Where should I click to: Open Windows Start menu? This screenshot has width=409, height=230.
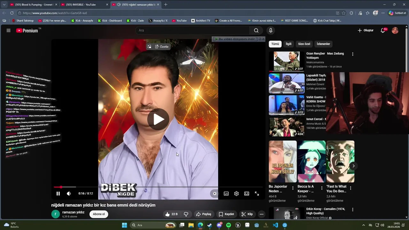(x=124, y=225)
